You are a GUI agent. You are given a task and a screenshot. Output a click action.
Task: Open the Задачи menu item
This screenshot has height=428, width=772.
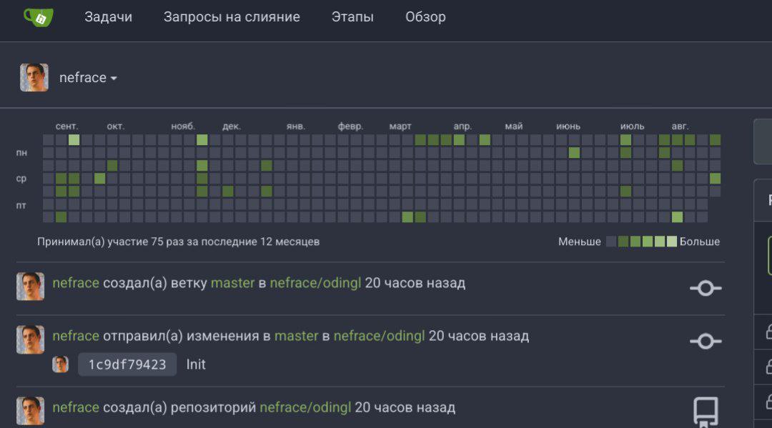[x=108, y=17]
